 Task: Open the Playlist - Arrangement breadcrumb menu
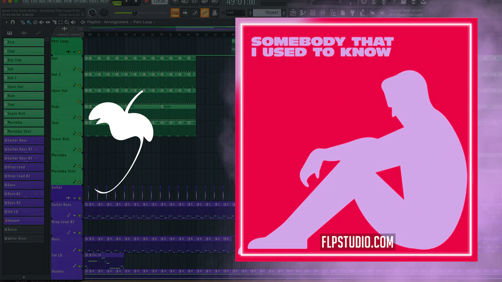(107, 22)
